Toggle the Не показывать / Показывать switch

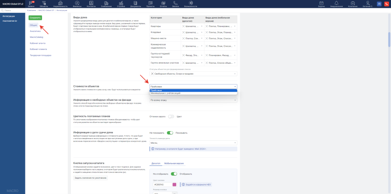click(169, 133)
